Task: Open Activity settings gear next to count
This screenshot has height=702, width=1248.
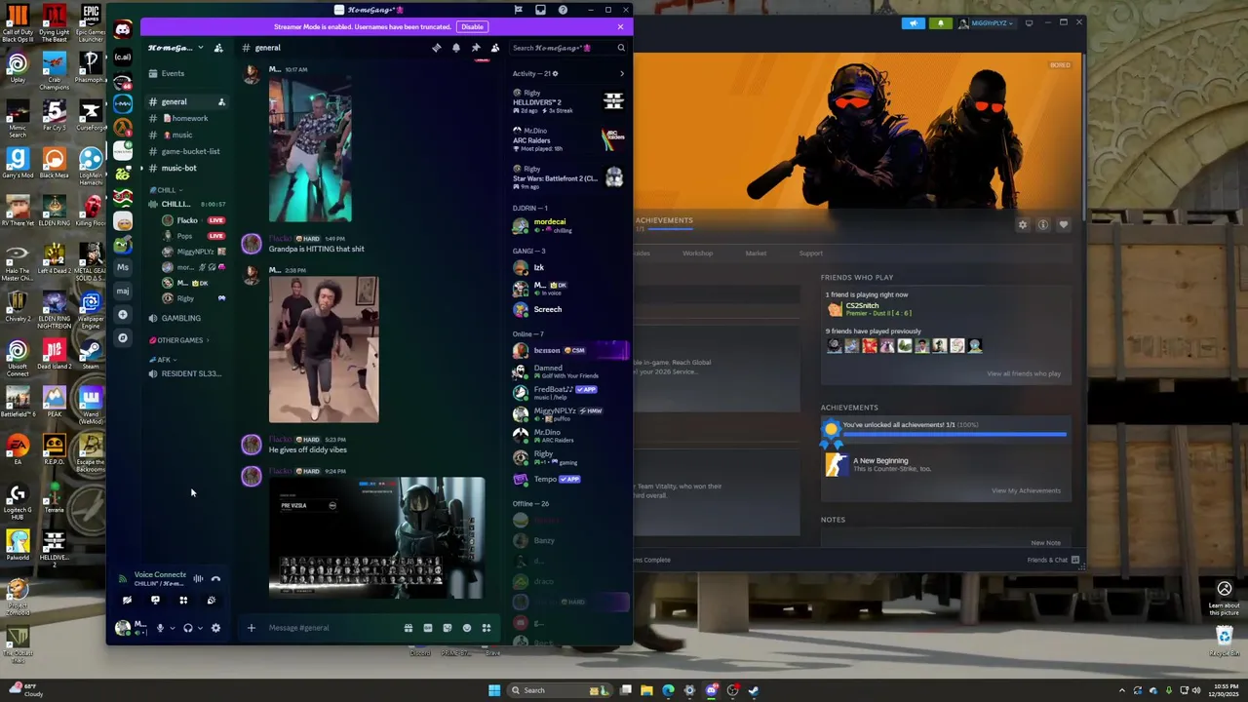Action: point(556,74)
